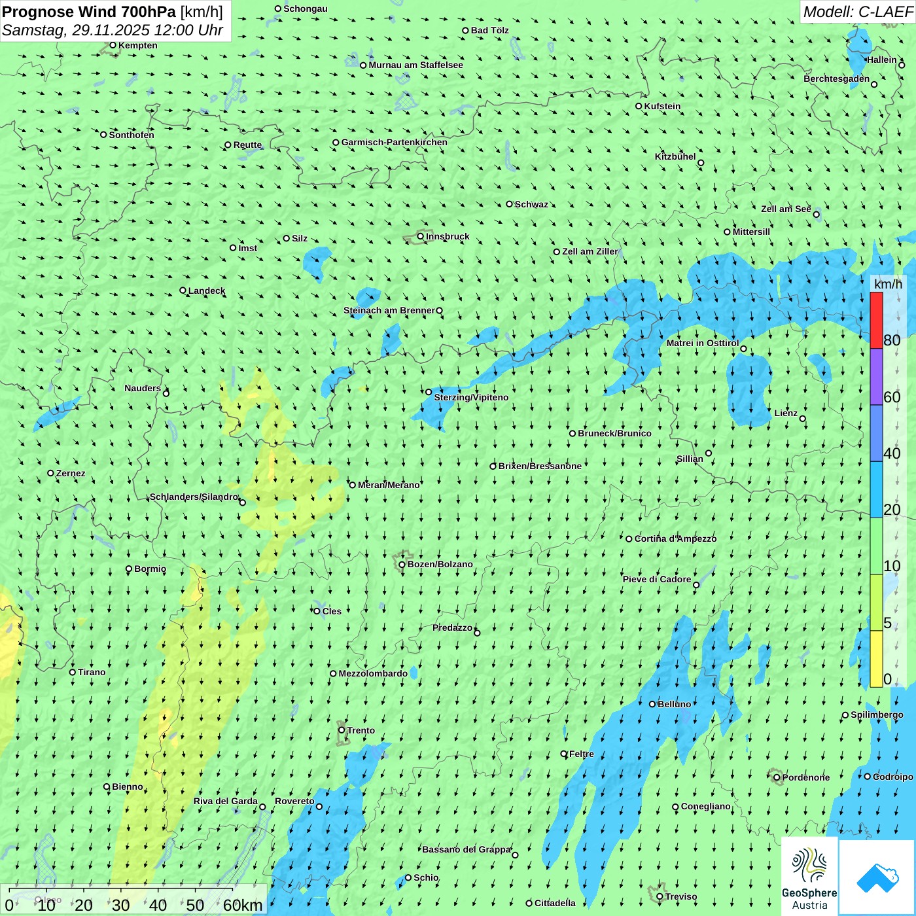Click the Trento city marker
The width and height of the screenshot is (916, 916).
pyautogui.click(x=342, y=730)
